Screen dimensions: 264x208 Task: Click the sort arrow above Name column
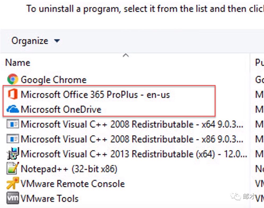(126, 55)
